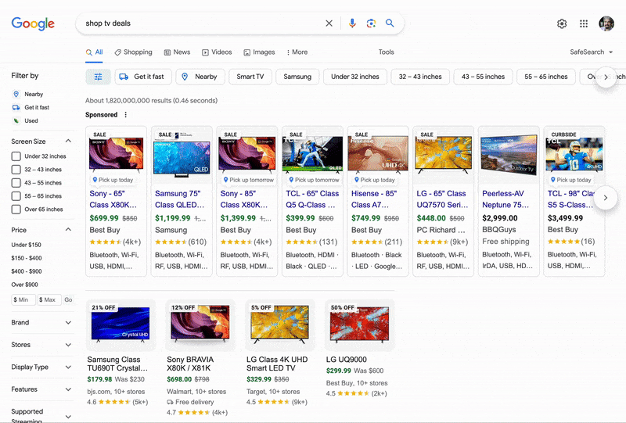Tick the 43 – 55 inches checkbox
The image size is (626, 423).
[x=16, y=183]
